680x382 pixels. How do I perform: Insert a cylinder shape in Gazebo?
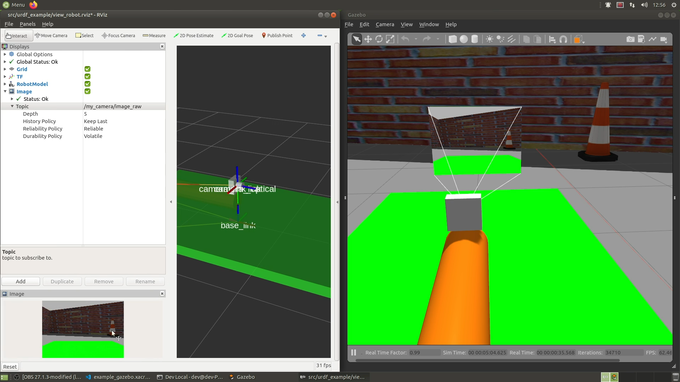click(475, 39)
